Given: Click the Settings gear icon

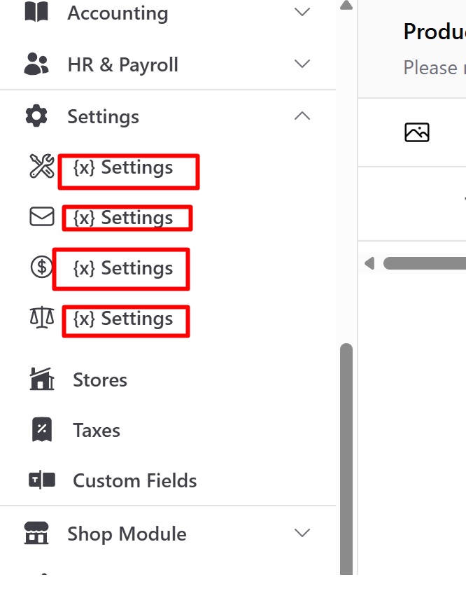Looking at the screenshot, I should (36, 116).
